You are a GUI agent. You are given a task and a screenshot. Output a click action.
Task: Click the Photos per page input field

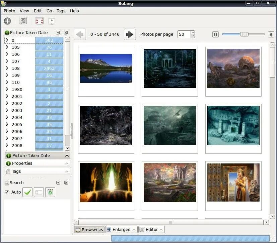(184, 34)
